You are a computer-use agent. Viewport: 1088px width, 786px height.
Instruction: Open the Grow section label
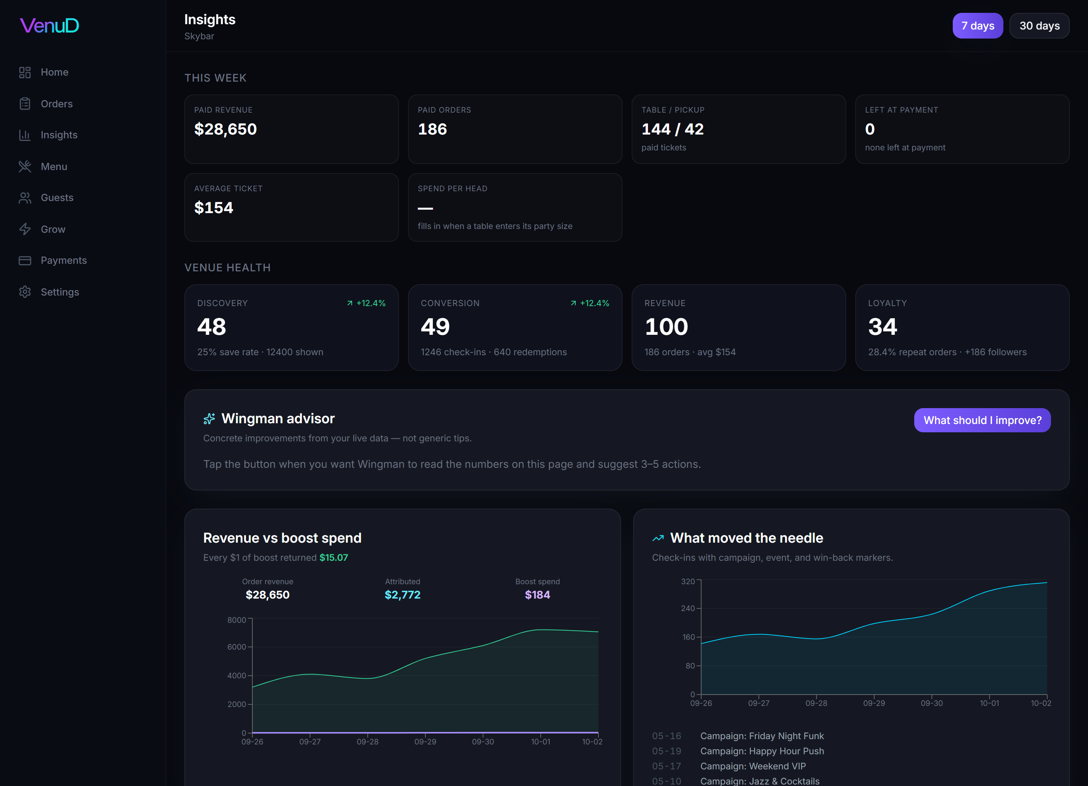tap(53, 229)
